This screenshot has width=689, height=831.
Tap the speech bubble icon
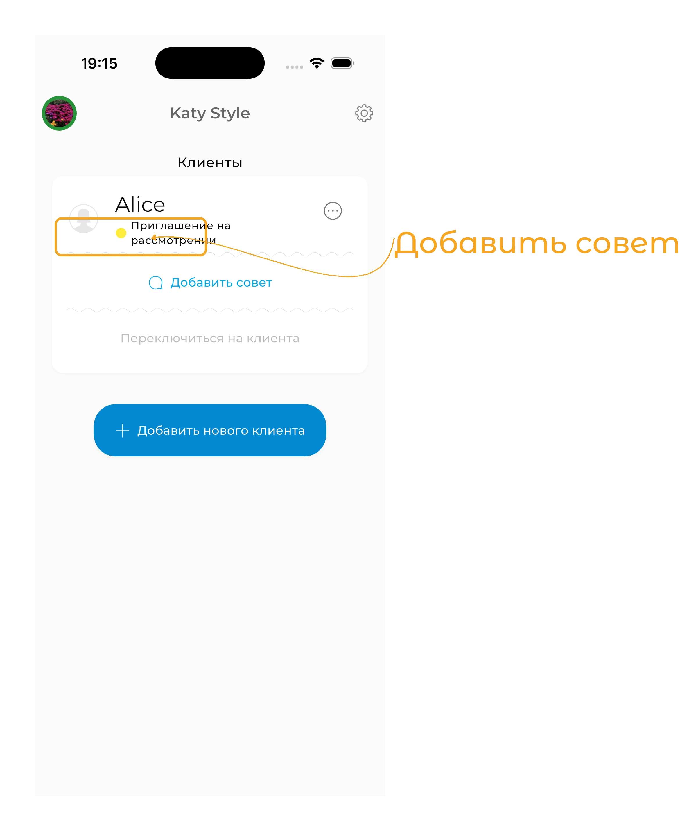(x=156, y=283)
